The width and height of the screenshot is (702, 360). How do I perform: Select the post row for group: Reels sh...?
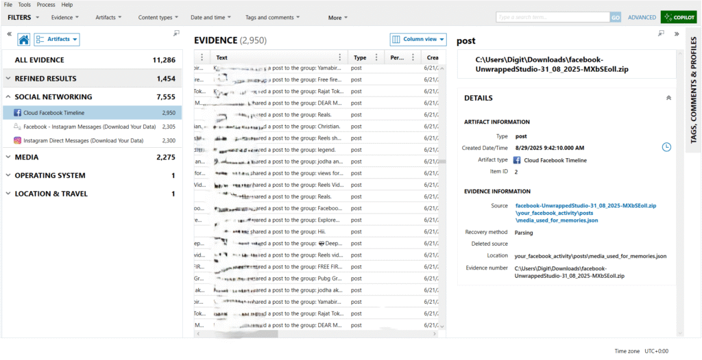click(x=316, y=138)
